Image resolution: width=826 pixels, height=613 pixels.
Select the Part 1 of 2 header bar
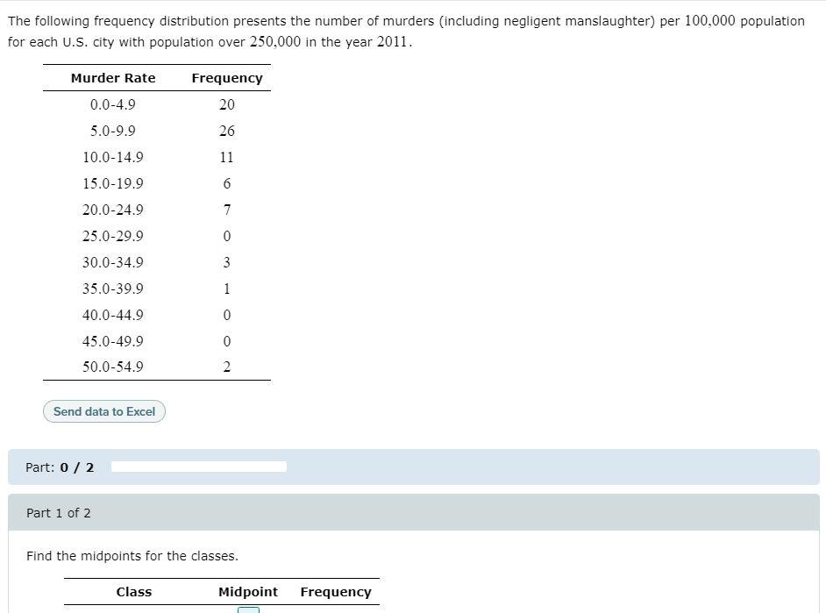click(x=58, y=512)
